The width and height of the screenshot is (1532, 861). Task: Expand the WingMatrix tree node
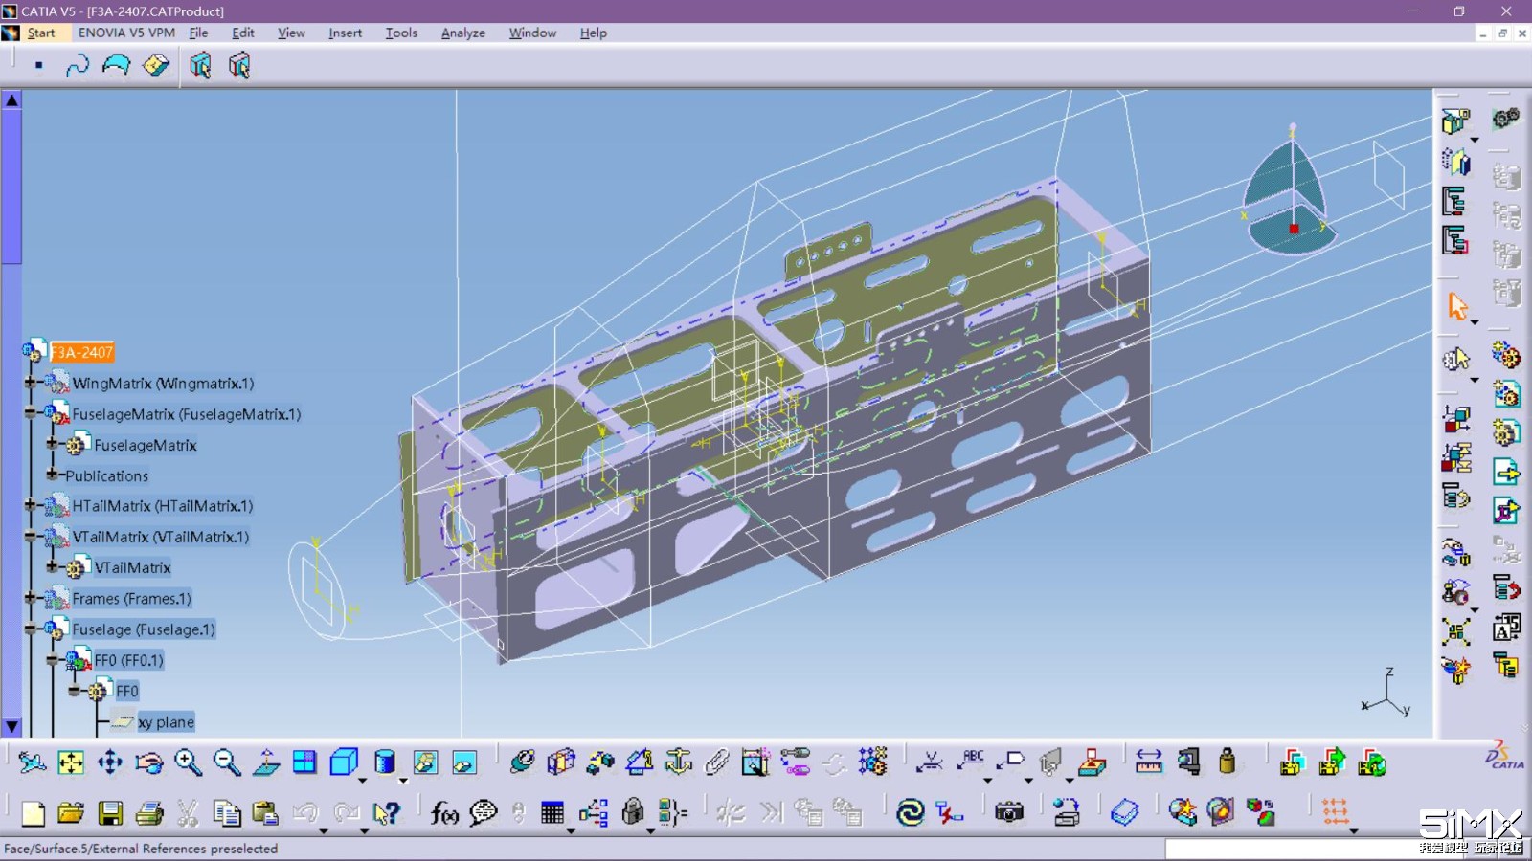(x=31, y=383)
